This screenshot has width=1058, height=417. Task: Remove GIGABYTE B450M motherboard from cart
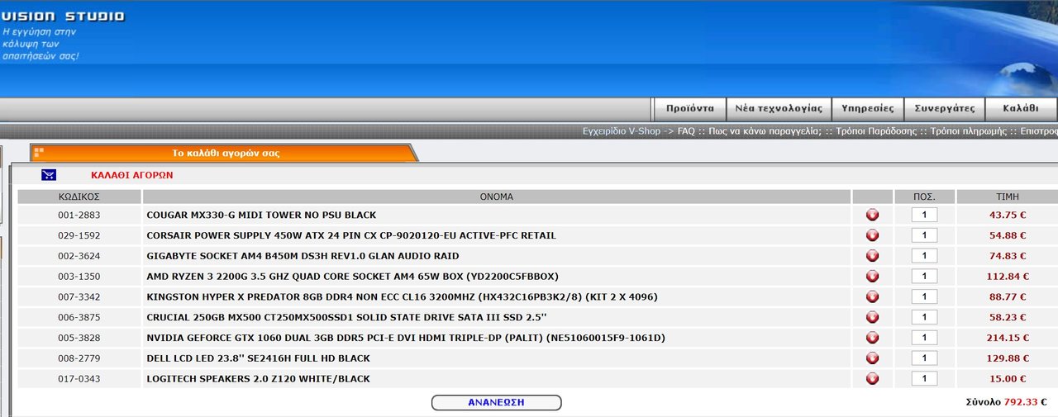872,256
